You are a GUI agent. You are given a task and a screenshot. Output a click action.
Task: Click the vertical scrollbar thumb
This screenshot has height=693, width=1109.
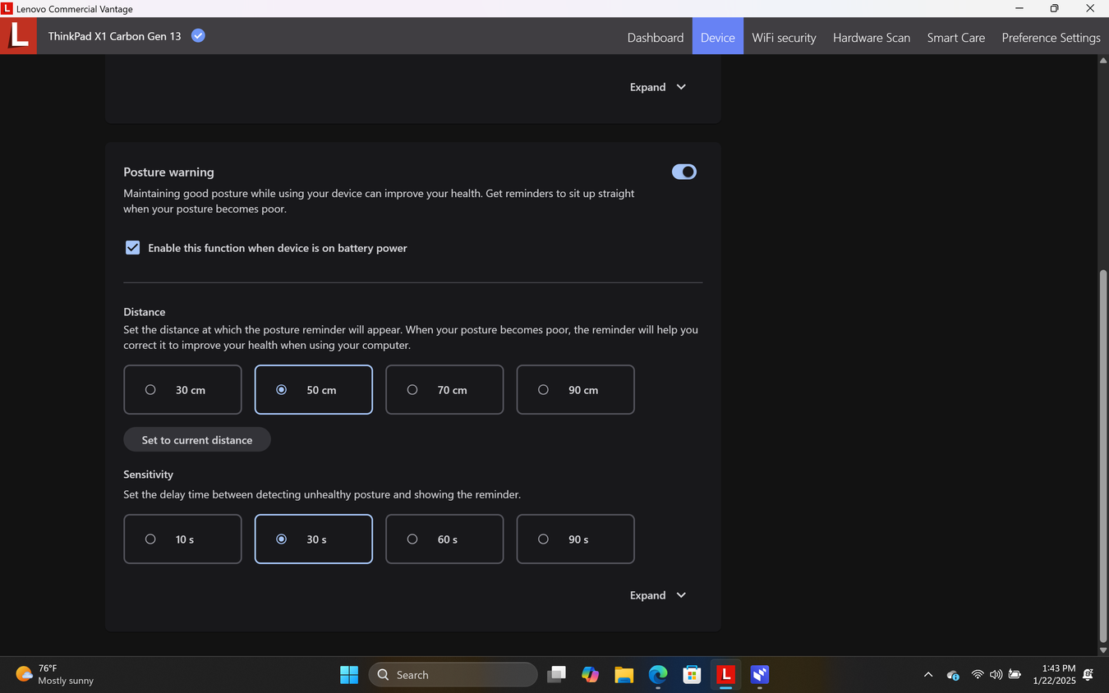[1103, 456]
